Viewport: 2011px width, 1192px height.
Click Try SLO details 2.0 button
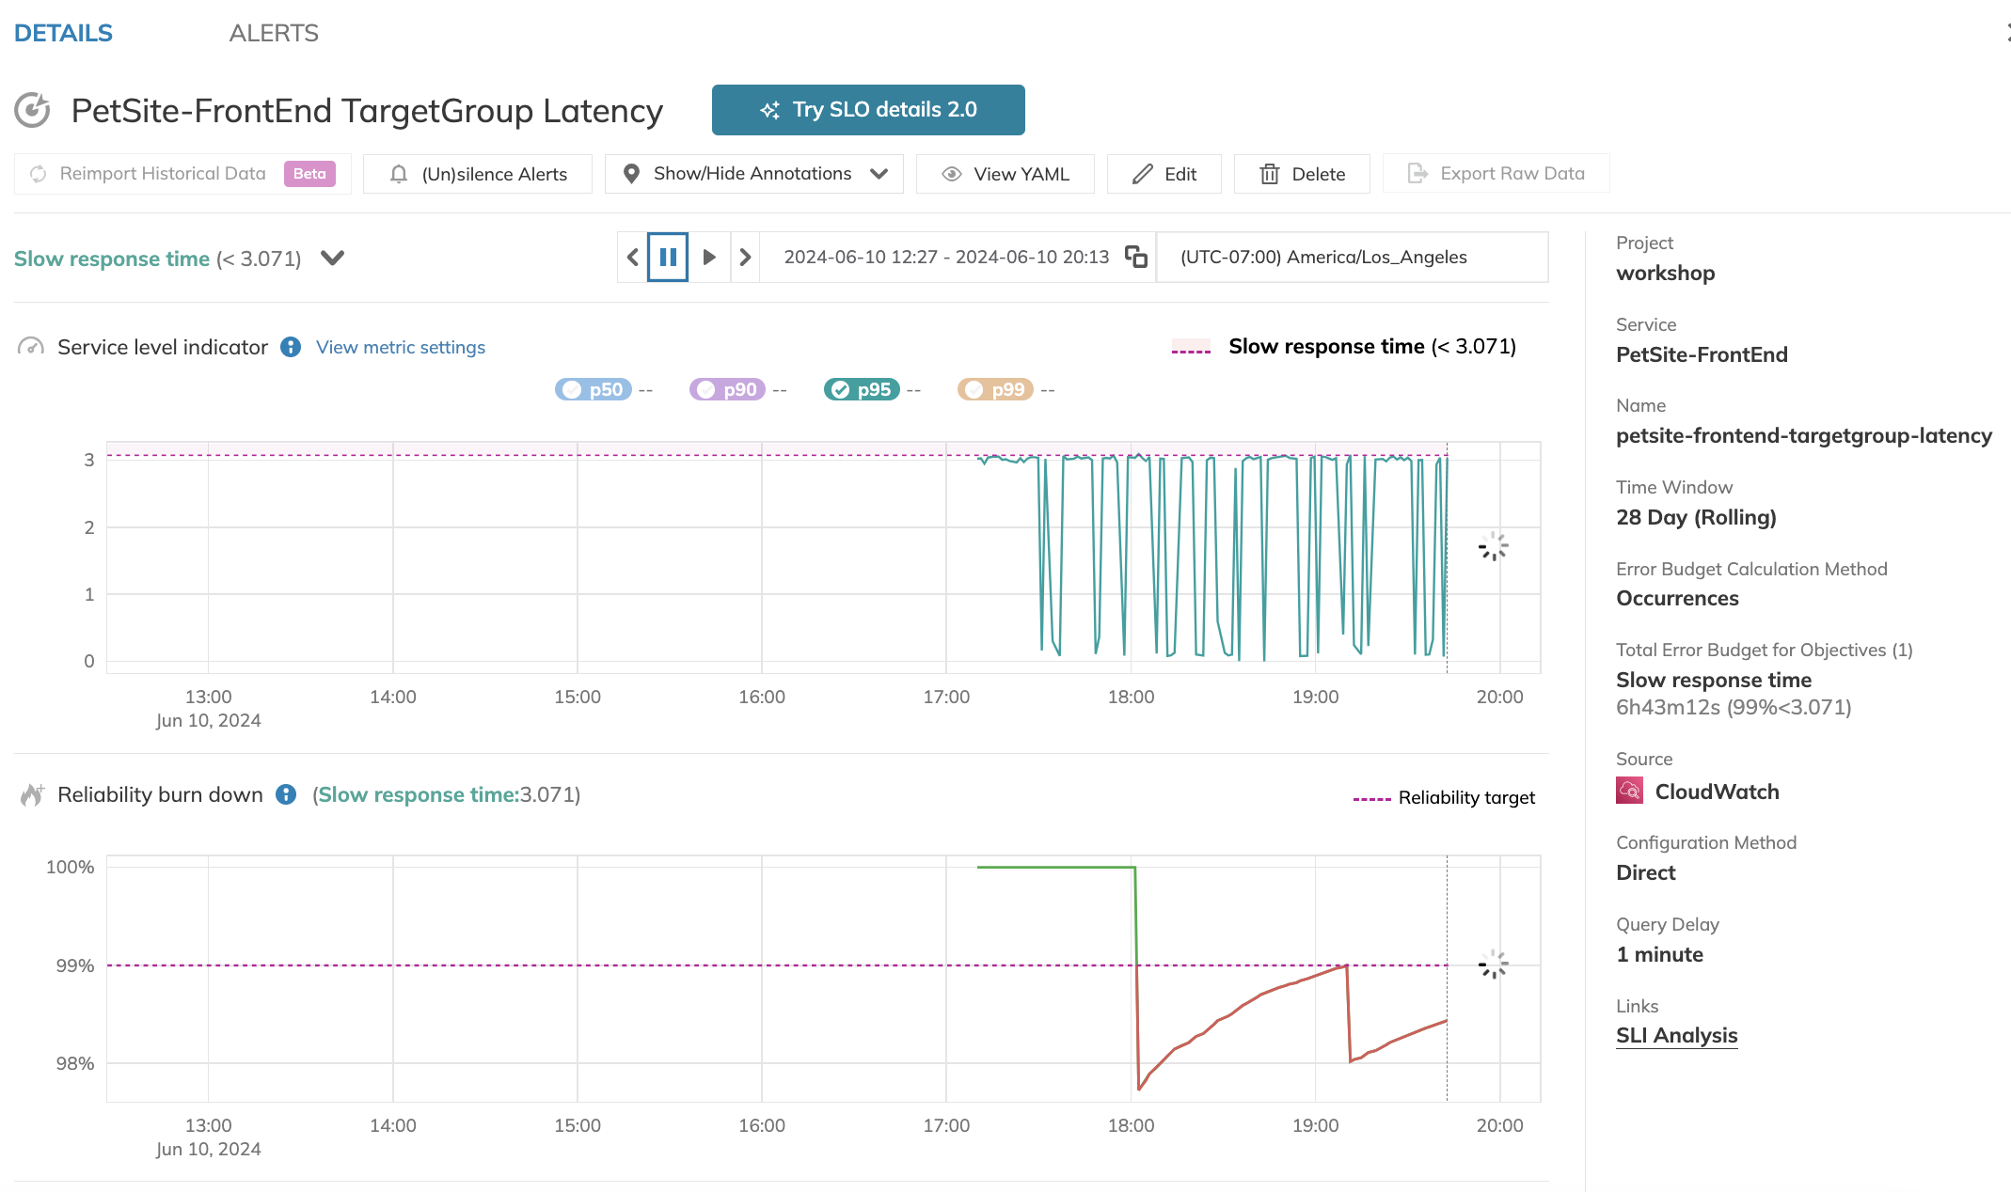point(868,110)
